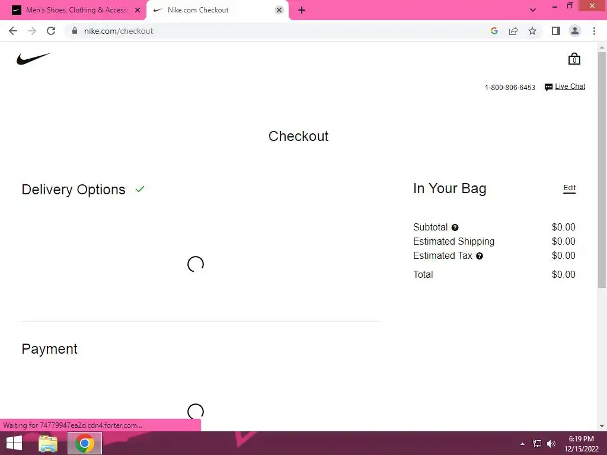Bookmark this page with star icon
This screenshot has height=455, width=607.
(532, 31)
